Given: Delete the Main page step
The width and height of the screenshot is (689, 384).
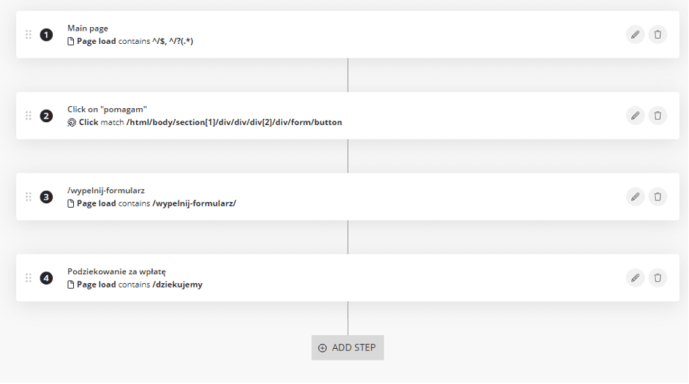Looking at the screenshot, I should (658, 34).
